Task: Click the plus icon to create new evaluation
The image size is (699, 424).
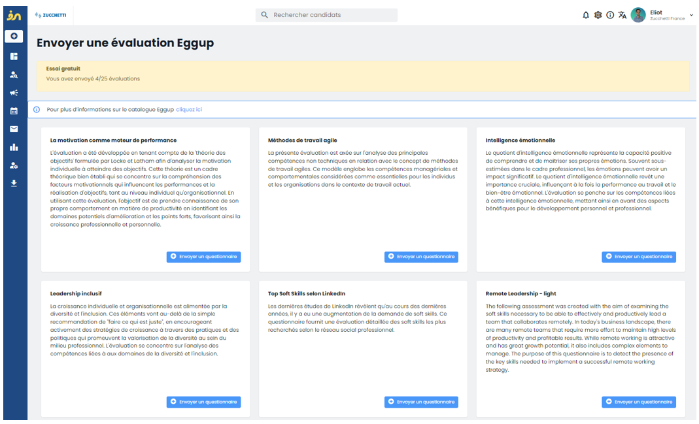Action: point(14,37)
